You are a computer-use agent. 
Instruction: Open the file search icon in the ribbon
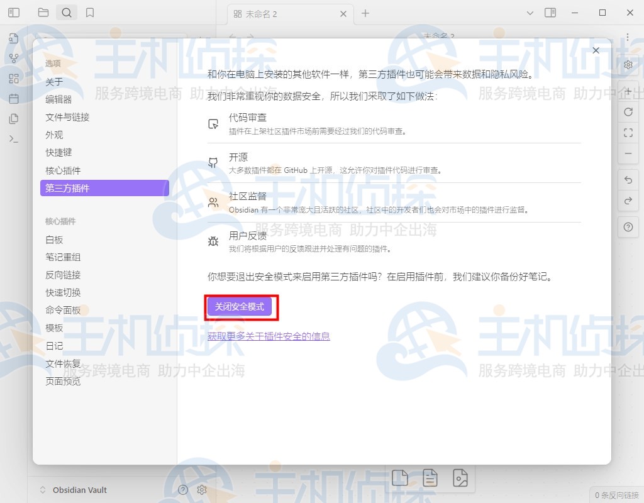(14, 38)
